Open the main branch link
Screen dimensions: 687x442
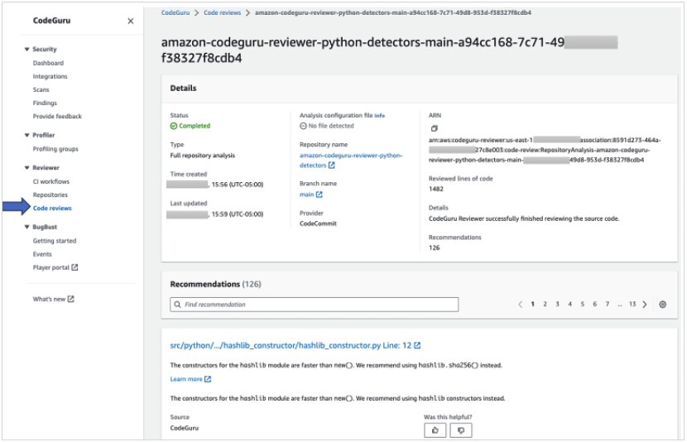(x=306, y=195)
